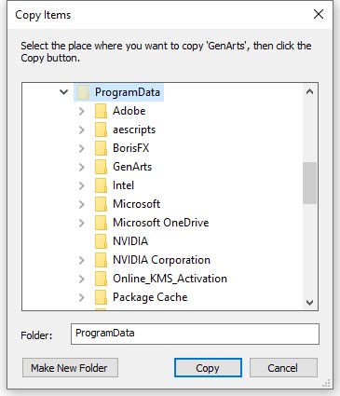Choose the GenArts folder icon
Viewport: 340px width, 396px height.
click(101, 167)
